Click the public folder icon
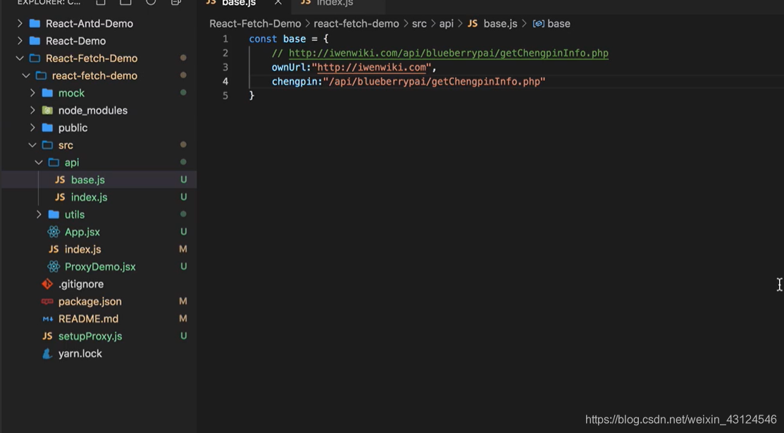The height and width of the screenshot is (433, 784). pos(47,127)
